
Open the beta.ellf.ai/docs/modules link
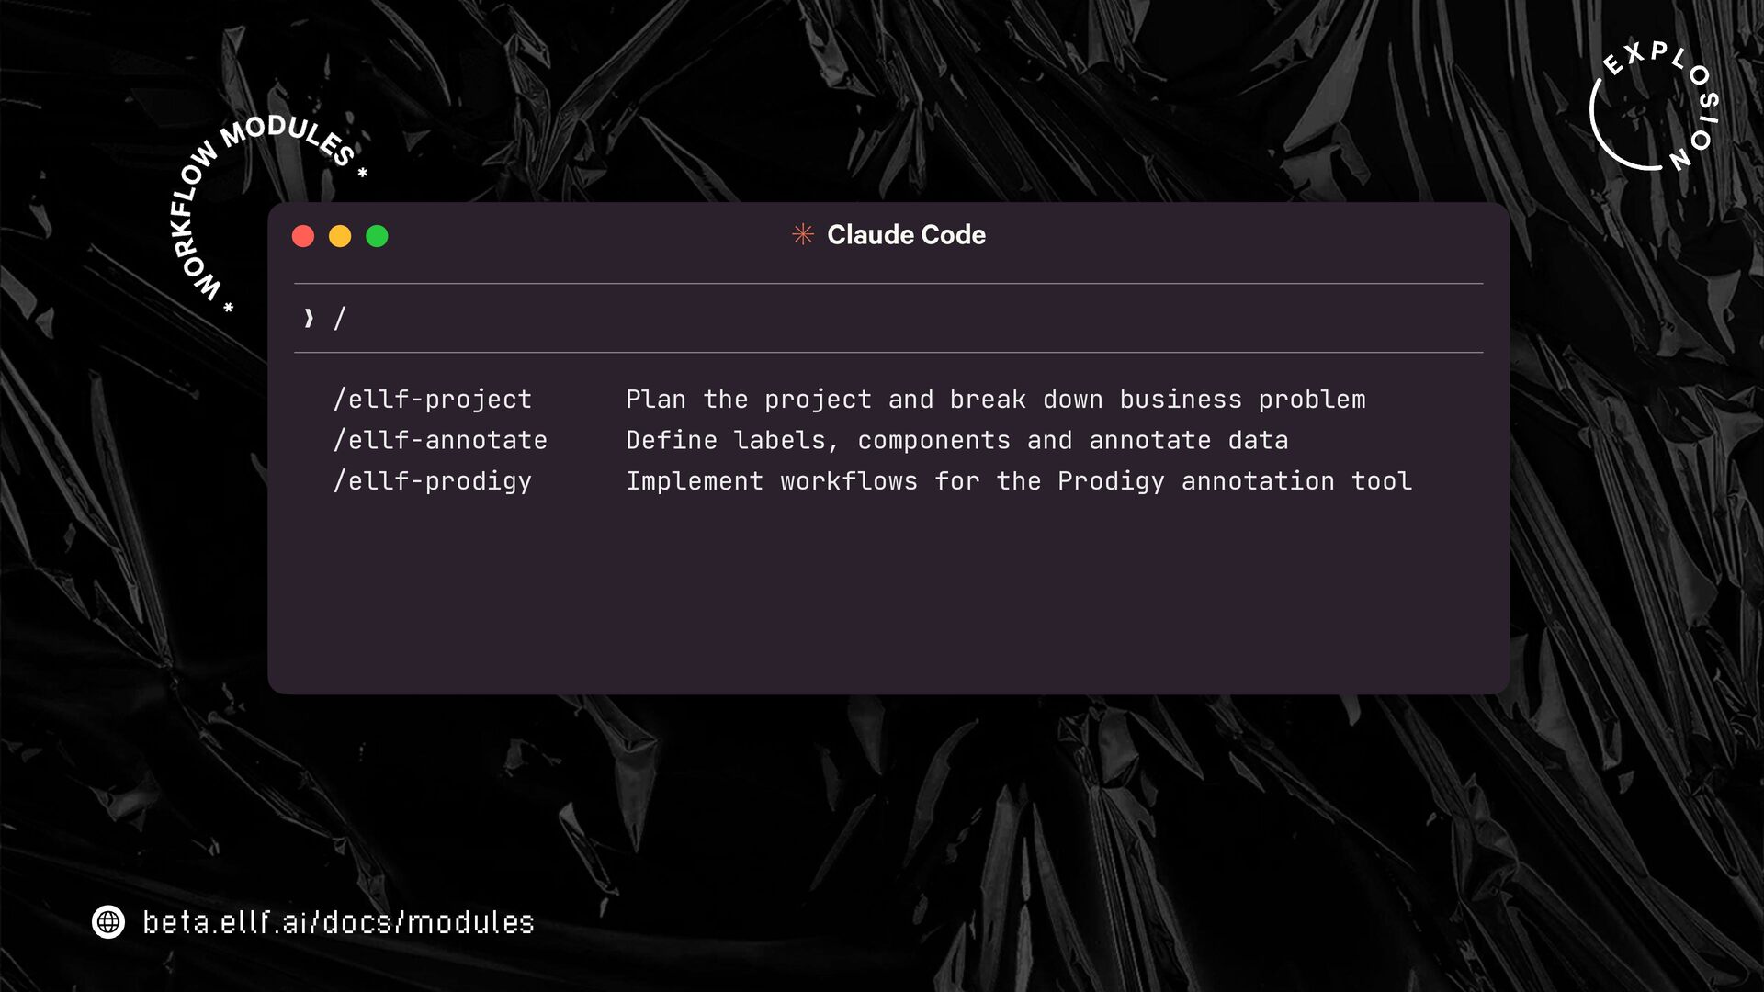point(338,922)
